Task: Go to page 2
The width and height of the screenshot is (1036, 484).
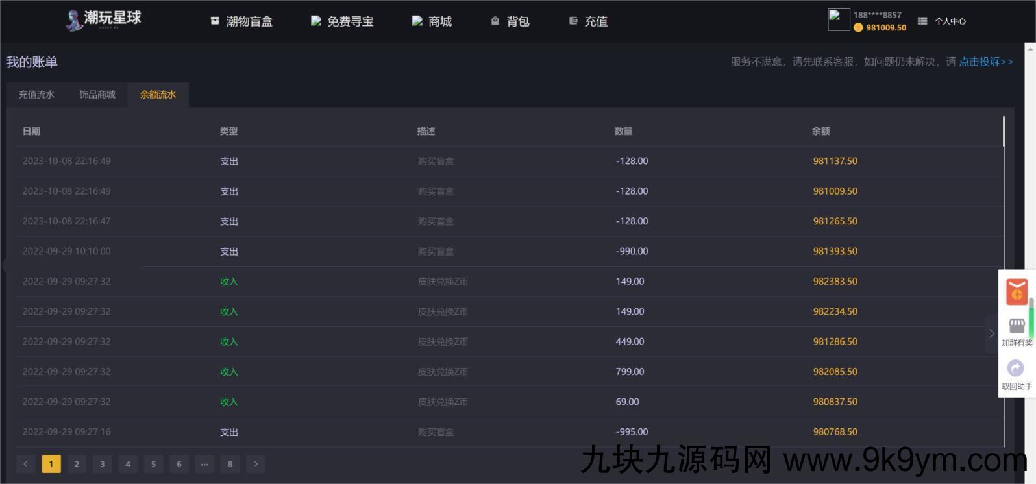Action: pos(77,464)
